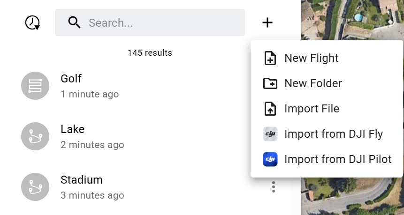
Task: Open the Golf flight
Action: point(71,79)
